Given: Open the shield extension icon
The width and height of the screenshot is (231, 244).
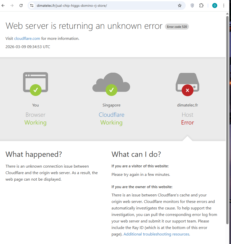Looking at the screenshot, I should (x=192, y=6).
